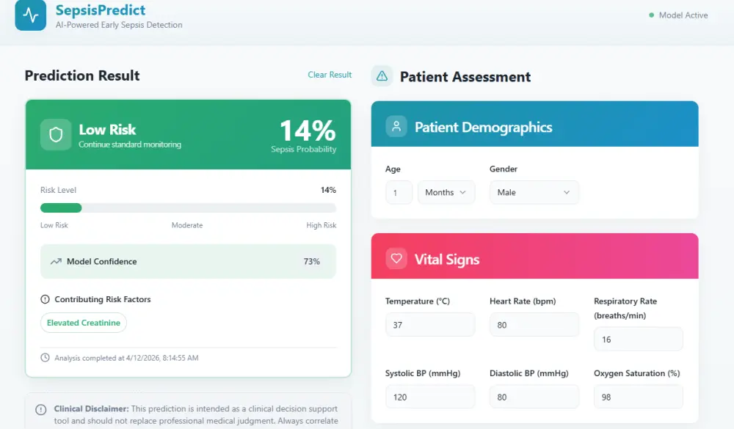Click the Vital Signs heart icon
Viewport: 734px width, 429px height.
396,259
